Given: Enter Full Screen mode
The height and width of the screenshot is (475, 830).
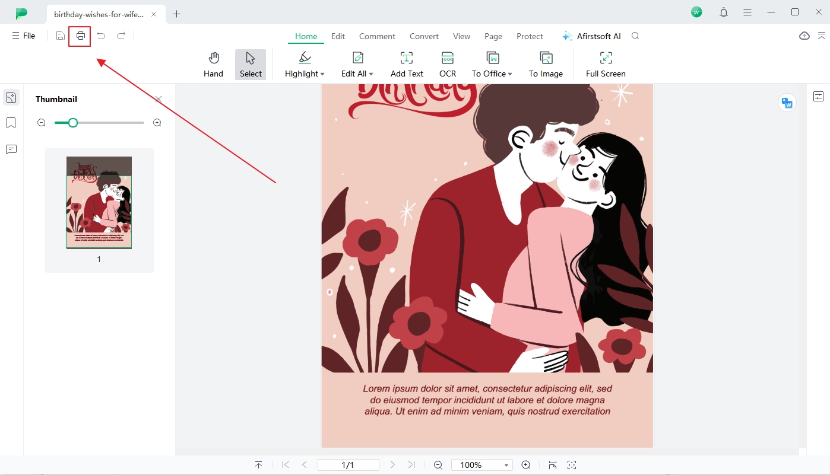Looking at the screenshot, I should [x=606, y=65].
